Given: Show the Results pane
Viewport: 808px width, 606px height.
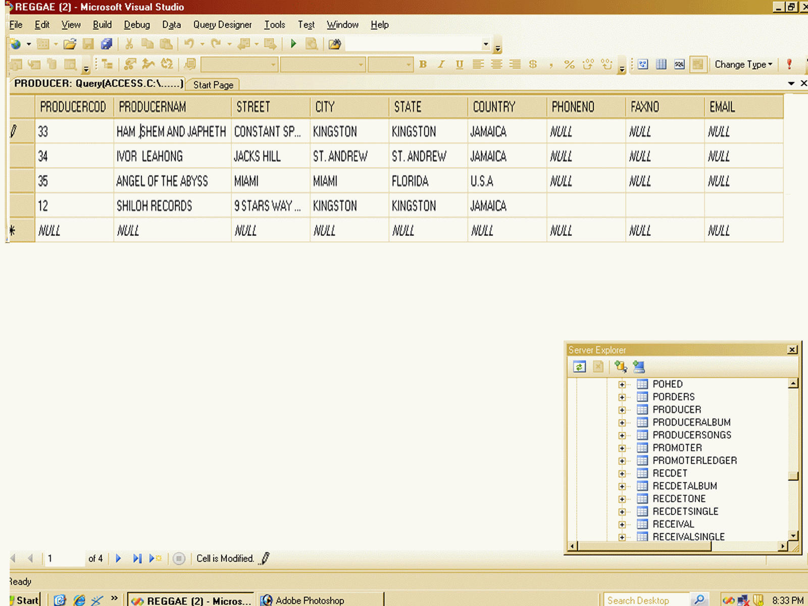Looking at the screenshot, I should [x=698, y=64].
